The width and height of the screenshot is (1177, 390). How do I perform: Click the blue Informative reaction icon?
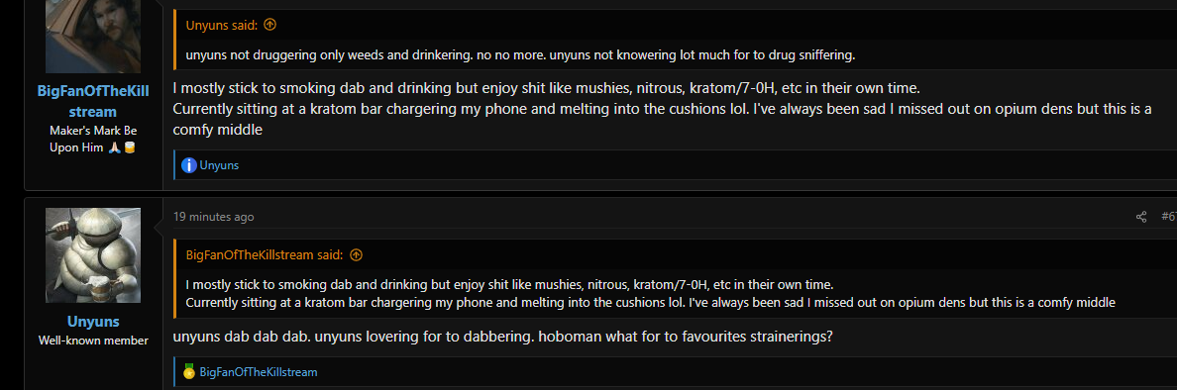pos(189,165)
